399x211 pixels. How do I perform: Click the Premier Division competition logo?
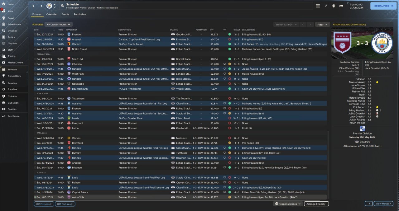click(362, 129)
